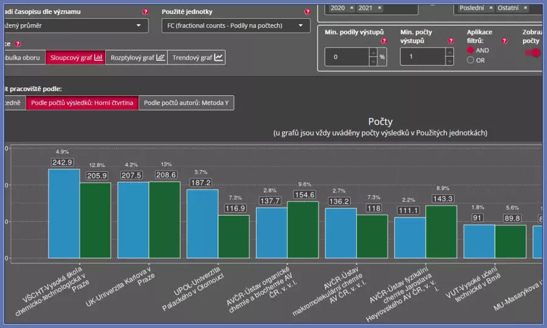This screenshot has height=328, width=547.
Task: Increase the Min. podíly výstupů value
Action: 373,52
